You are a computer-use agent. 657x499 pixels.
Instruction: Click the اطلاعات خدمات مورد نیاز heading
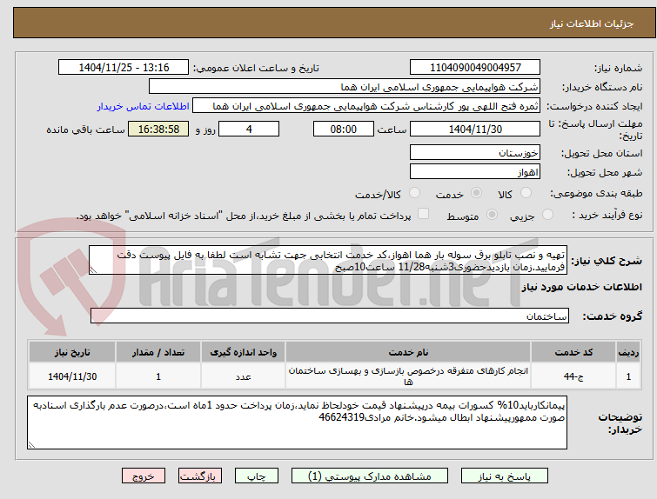tap(581, 287)
